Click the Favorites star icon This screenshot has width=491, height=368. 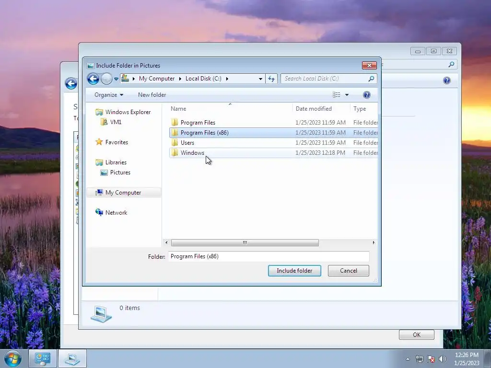99,142
